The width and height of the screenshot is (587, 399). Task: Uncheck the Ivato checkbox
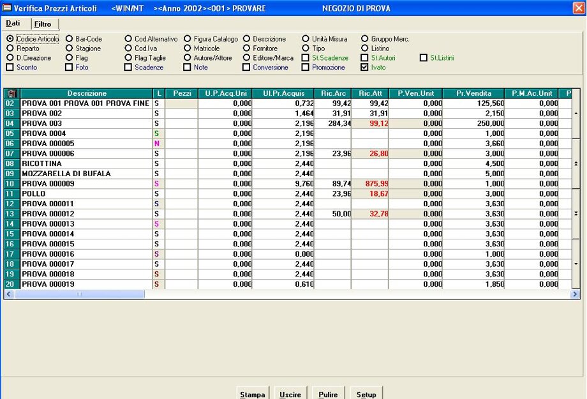click(365, 67)
